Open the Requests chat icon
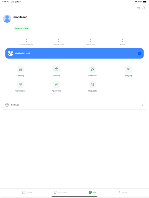 point(93,84)
